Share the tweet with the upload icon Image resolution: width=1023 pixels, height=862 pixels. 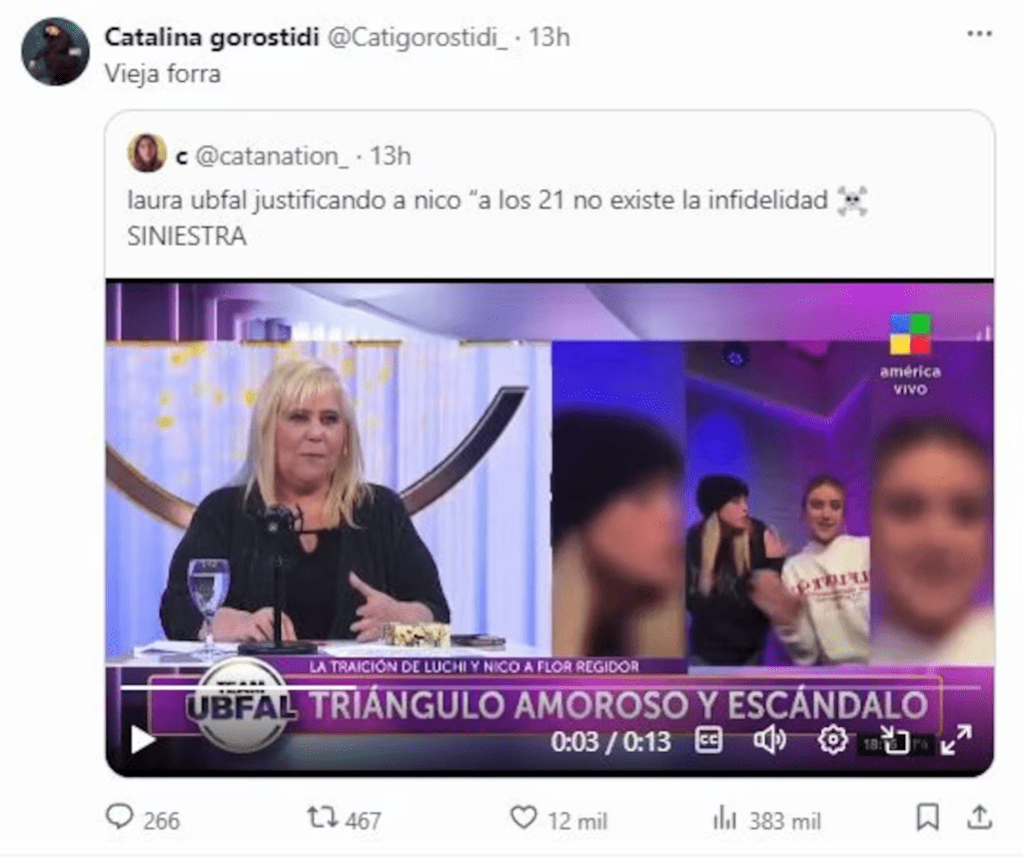pyautogui.click(x=980, y=818)
